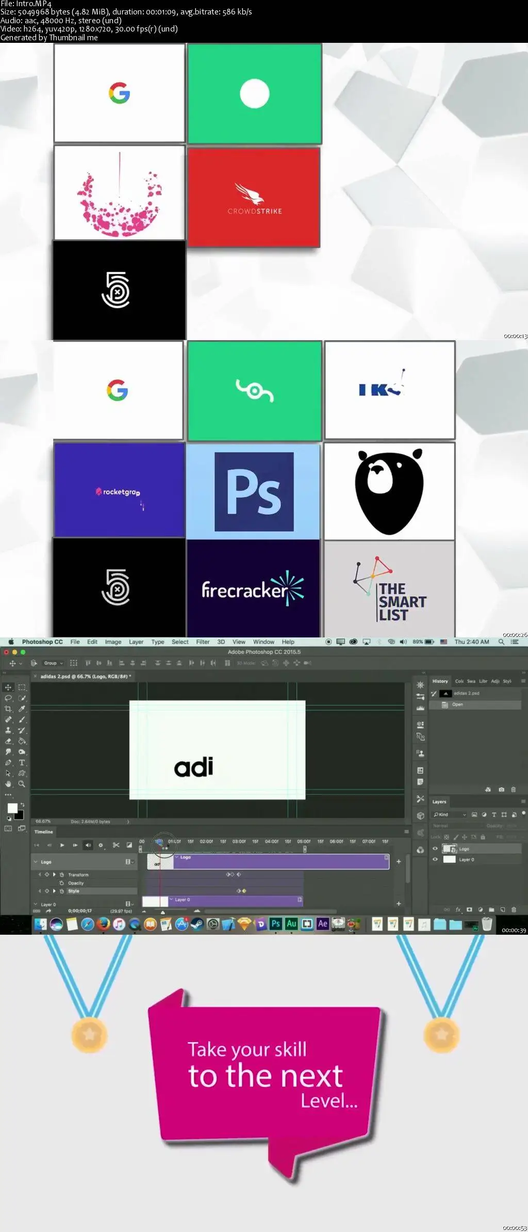Toggle pixel layer filter icon in Layers

point(474,814)
